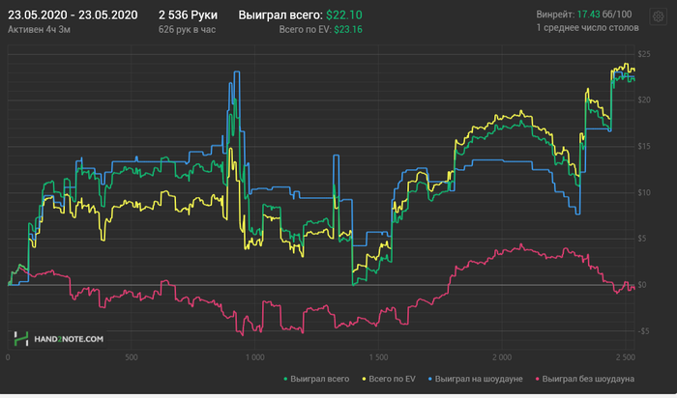Click '1 среднее число столов' text
The height and width of the screenshot is (398, 677).
pyautogui.click(x=587, y=28)
